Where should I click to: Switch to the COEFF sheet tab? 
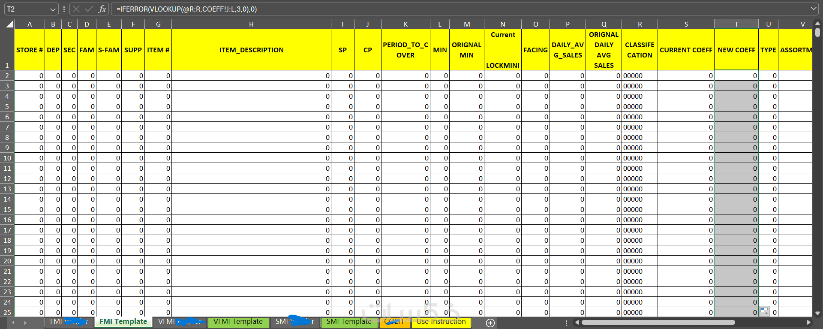click(x=394, y=322)
